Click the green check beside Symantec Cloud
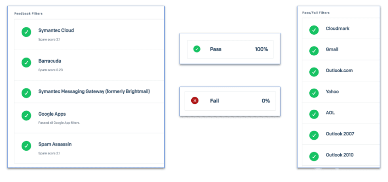The image size is (388, 182). pyautogui.click(x=26, y=32)
